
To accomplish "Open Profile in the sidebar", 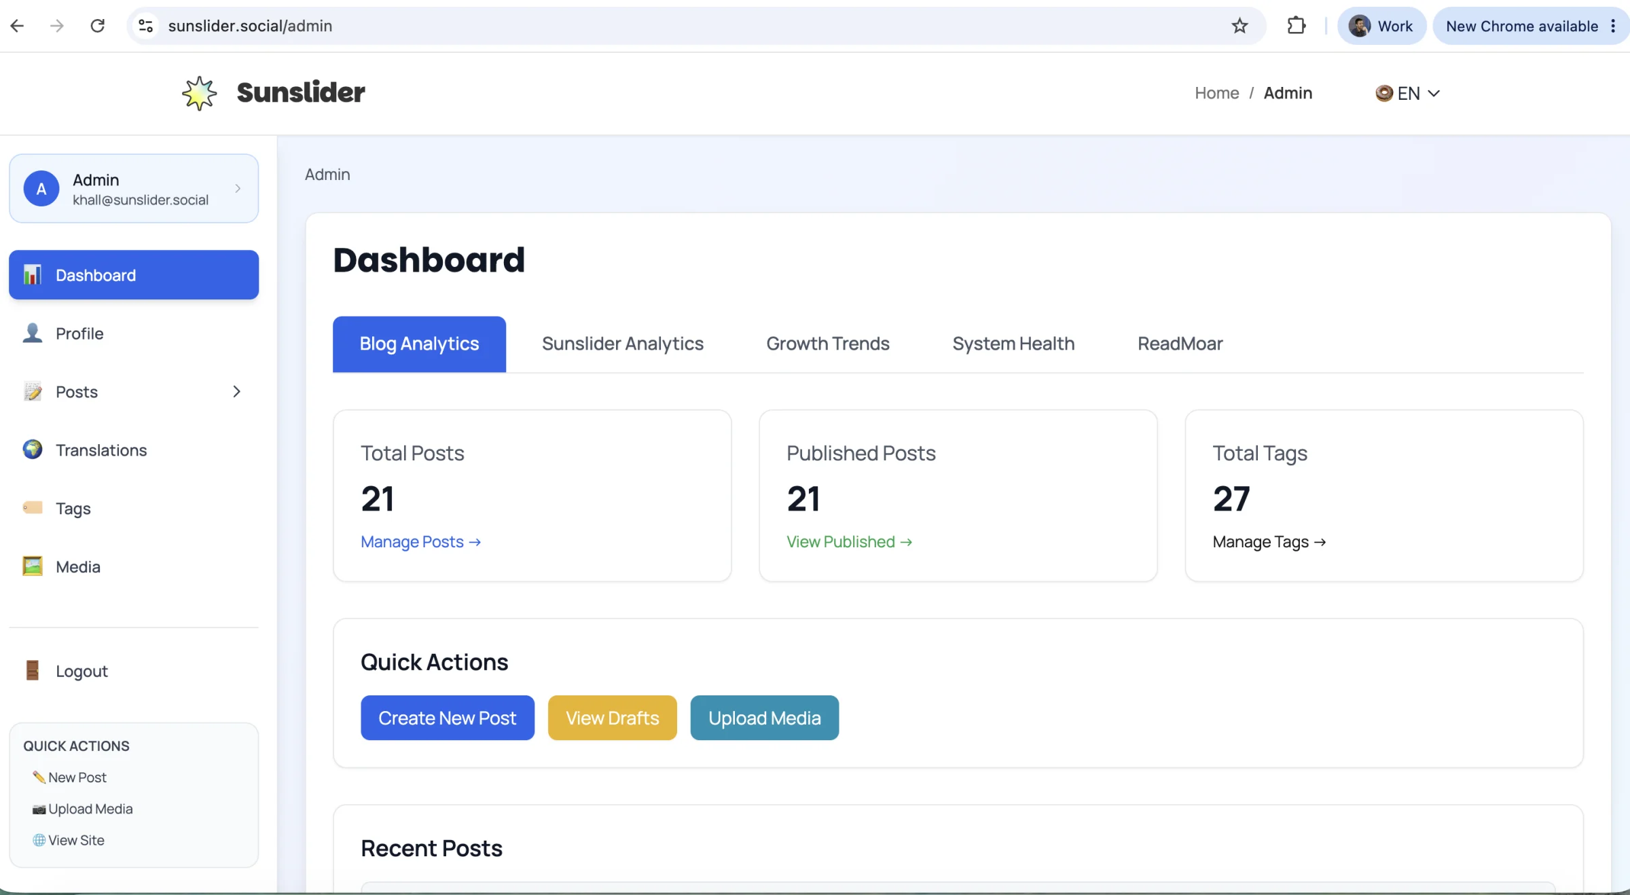I will point(134,333).
